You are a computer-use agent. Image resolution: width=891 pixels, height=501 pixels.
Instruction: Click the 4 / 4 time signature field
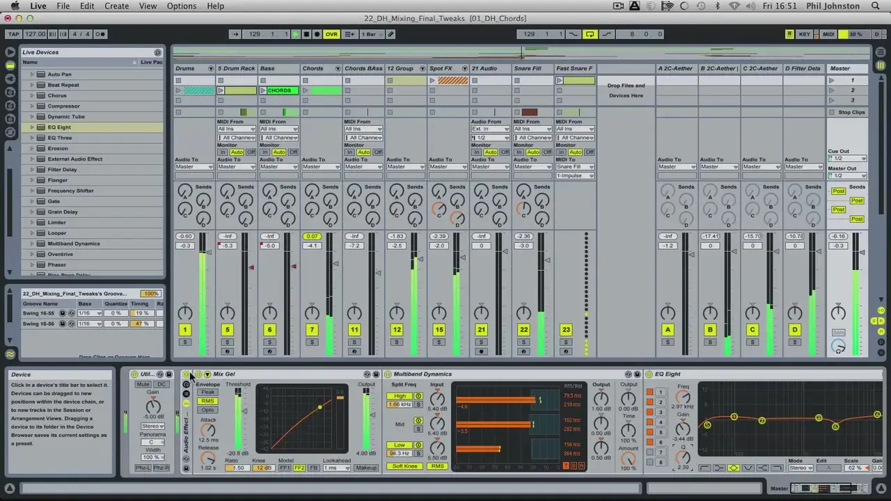coord(81,34)
